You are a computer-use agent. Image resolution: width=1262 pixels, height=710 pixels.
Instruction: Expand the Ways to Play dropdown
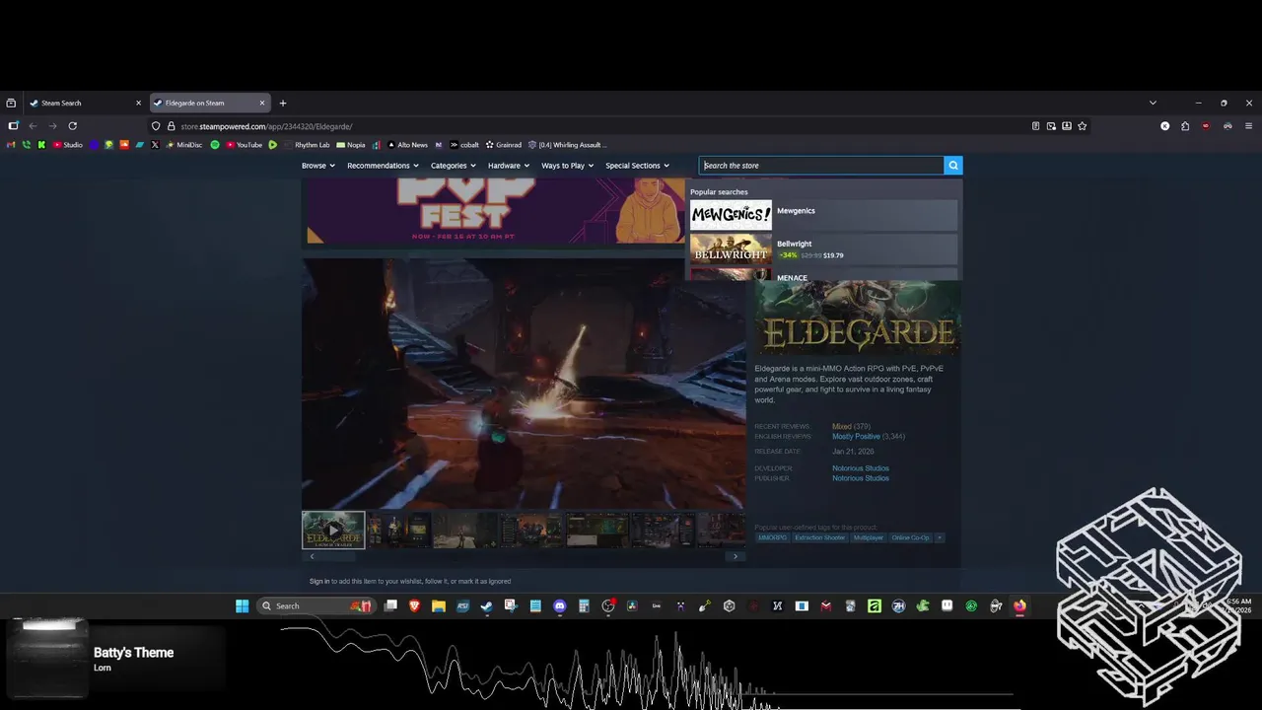tap(568, 166)
